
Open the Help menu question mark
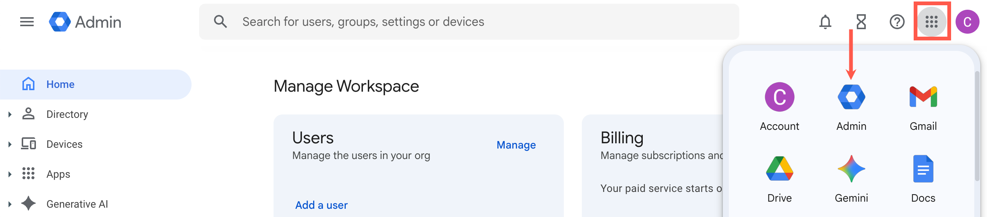coord(896,22)
